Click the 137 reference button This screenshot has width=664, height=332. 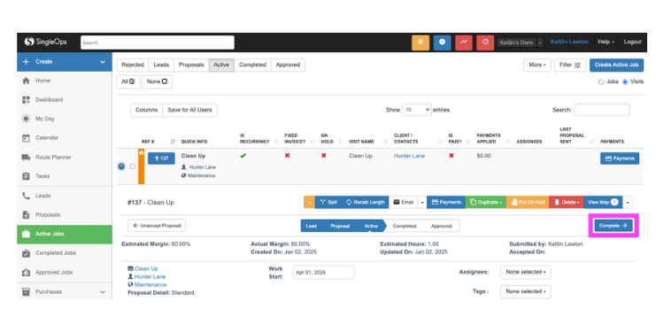161,158
